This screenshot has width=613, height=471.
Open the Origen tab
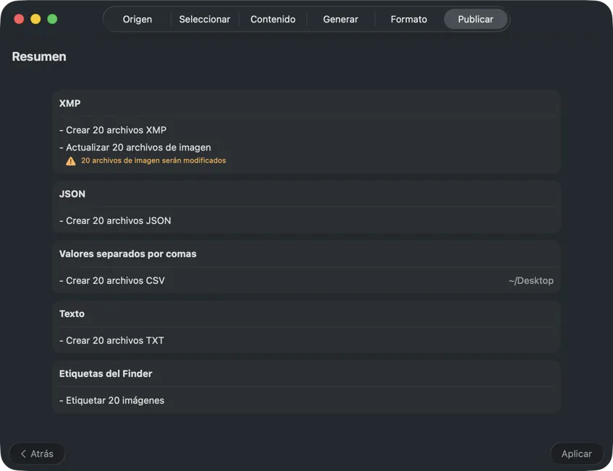pos(137,20)
